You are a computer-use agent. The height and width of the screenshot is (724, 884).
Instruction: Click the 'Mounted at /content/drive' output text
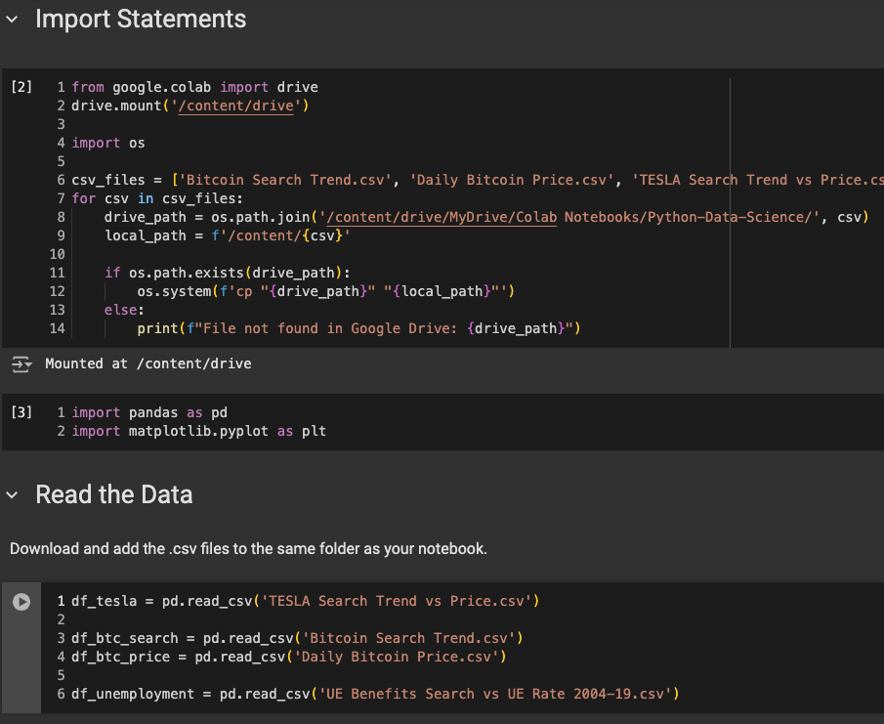(148, 364)
